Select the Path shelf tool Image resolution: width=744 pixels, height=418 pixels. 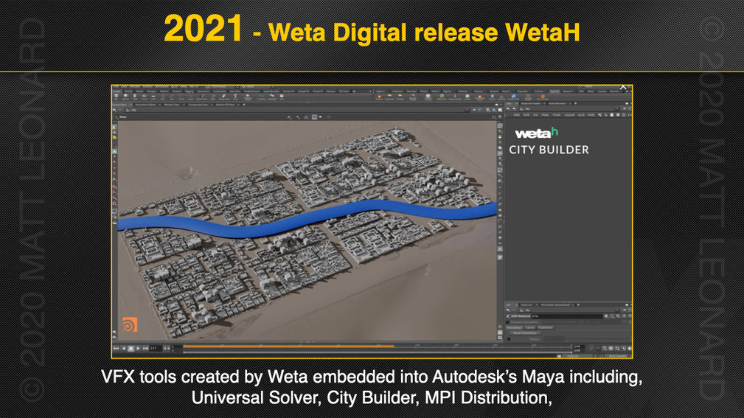212,97
